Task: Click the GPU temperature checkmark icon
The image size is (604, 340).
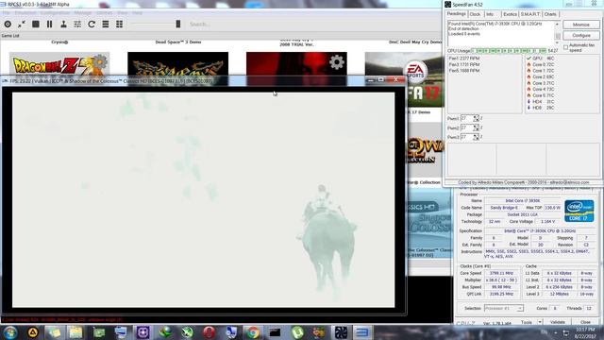Action: [528, 59]
